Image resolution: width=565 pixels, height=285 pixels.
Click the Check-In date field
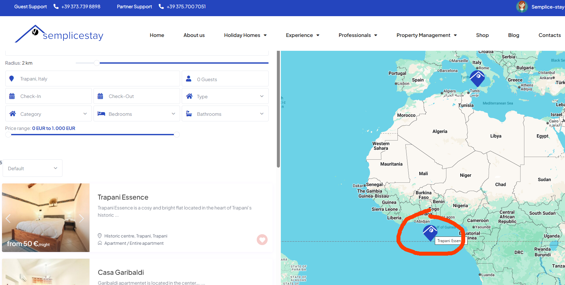click(x=48, y=96)
